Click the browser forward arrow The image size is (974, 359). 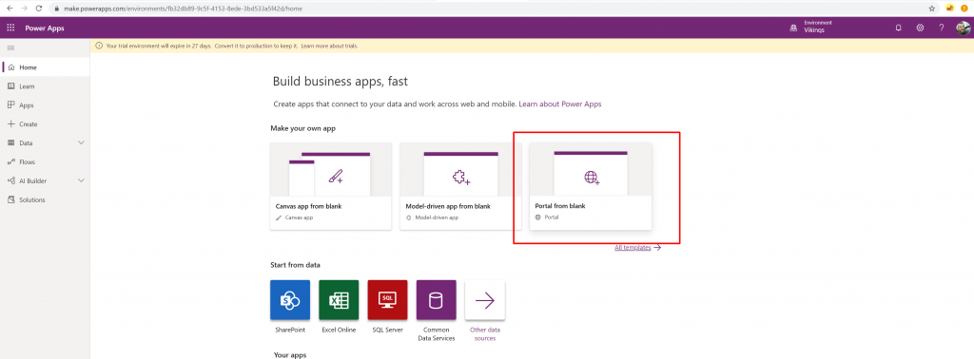(x=24, y=9)
